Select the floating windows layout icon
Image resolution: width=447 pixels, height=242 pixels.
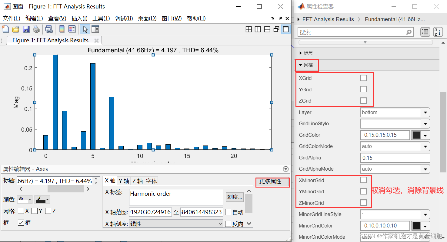point(276,29)
